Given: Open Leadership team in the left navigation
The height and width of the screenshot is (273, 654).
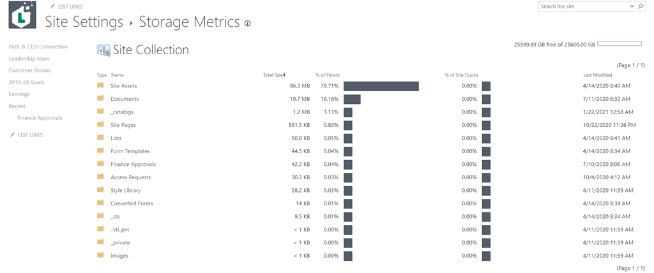Looking at the screenshot, I should tap(29, 59).
